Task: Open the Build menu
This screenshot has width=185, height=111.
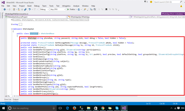Action: point(29,6)
